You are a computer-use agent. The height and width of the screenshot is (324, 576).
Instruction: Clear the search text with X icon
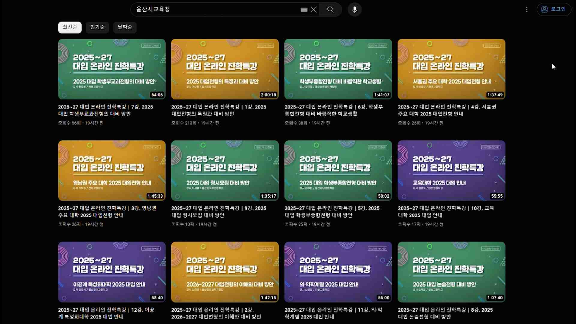[x=314, y=10]
